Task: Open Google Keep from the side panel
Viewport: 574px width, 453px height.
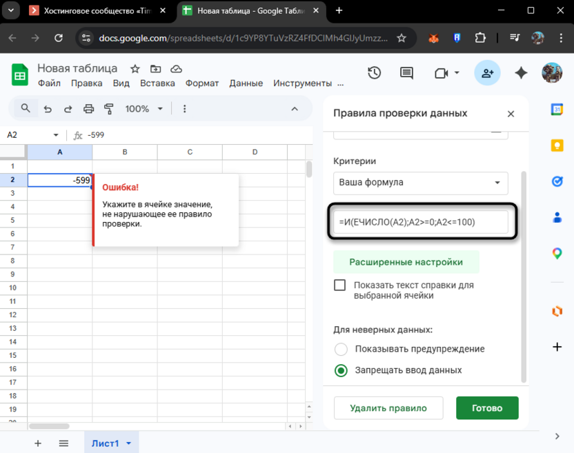Action: (557, 145)
